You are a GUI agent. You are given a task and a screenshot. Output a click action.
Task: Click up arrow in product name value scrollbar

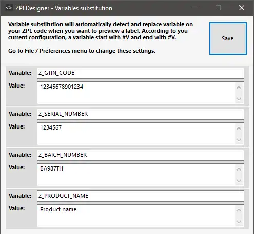(x=239, y=210)
